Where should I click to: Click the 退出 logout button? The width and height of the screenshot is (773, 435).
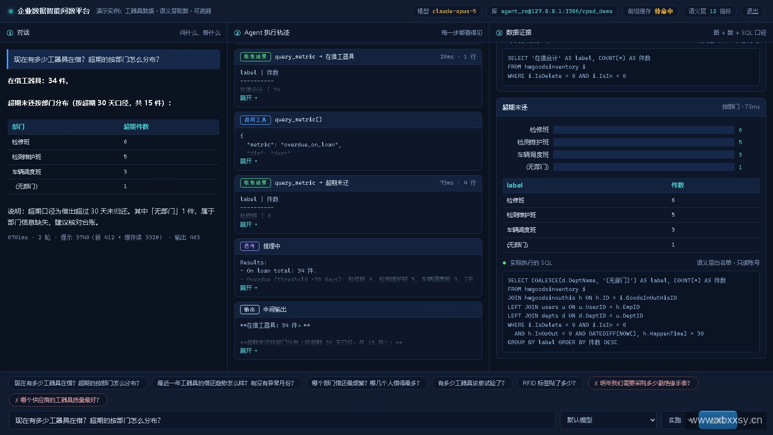tap(752, 11)
